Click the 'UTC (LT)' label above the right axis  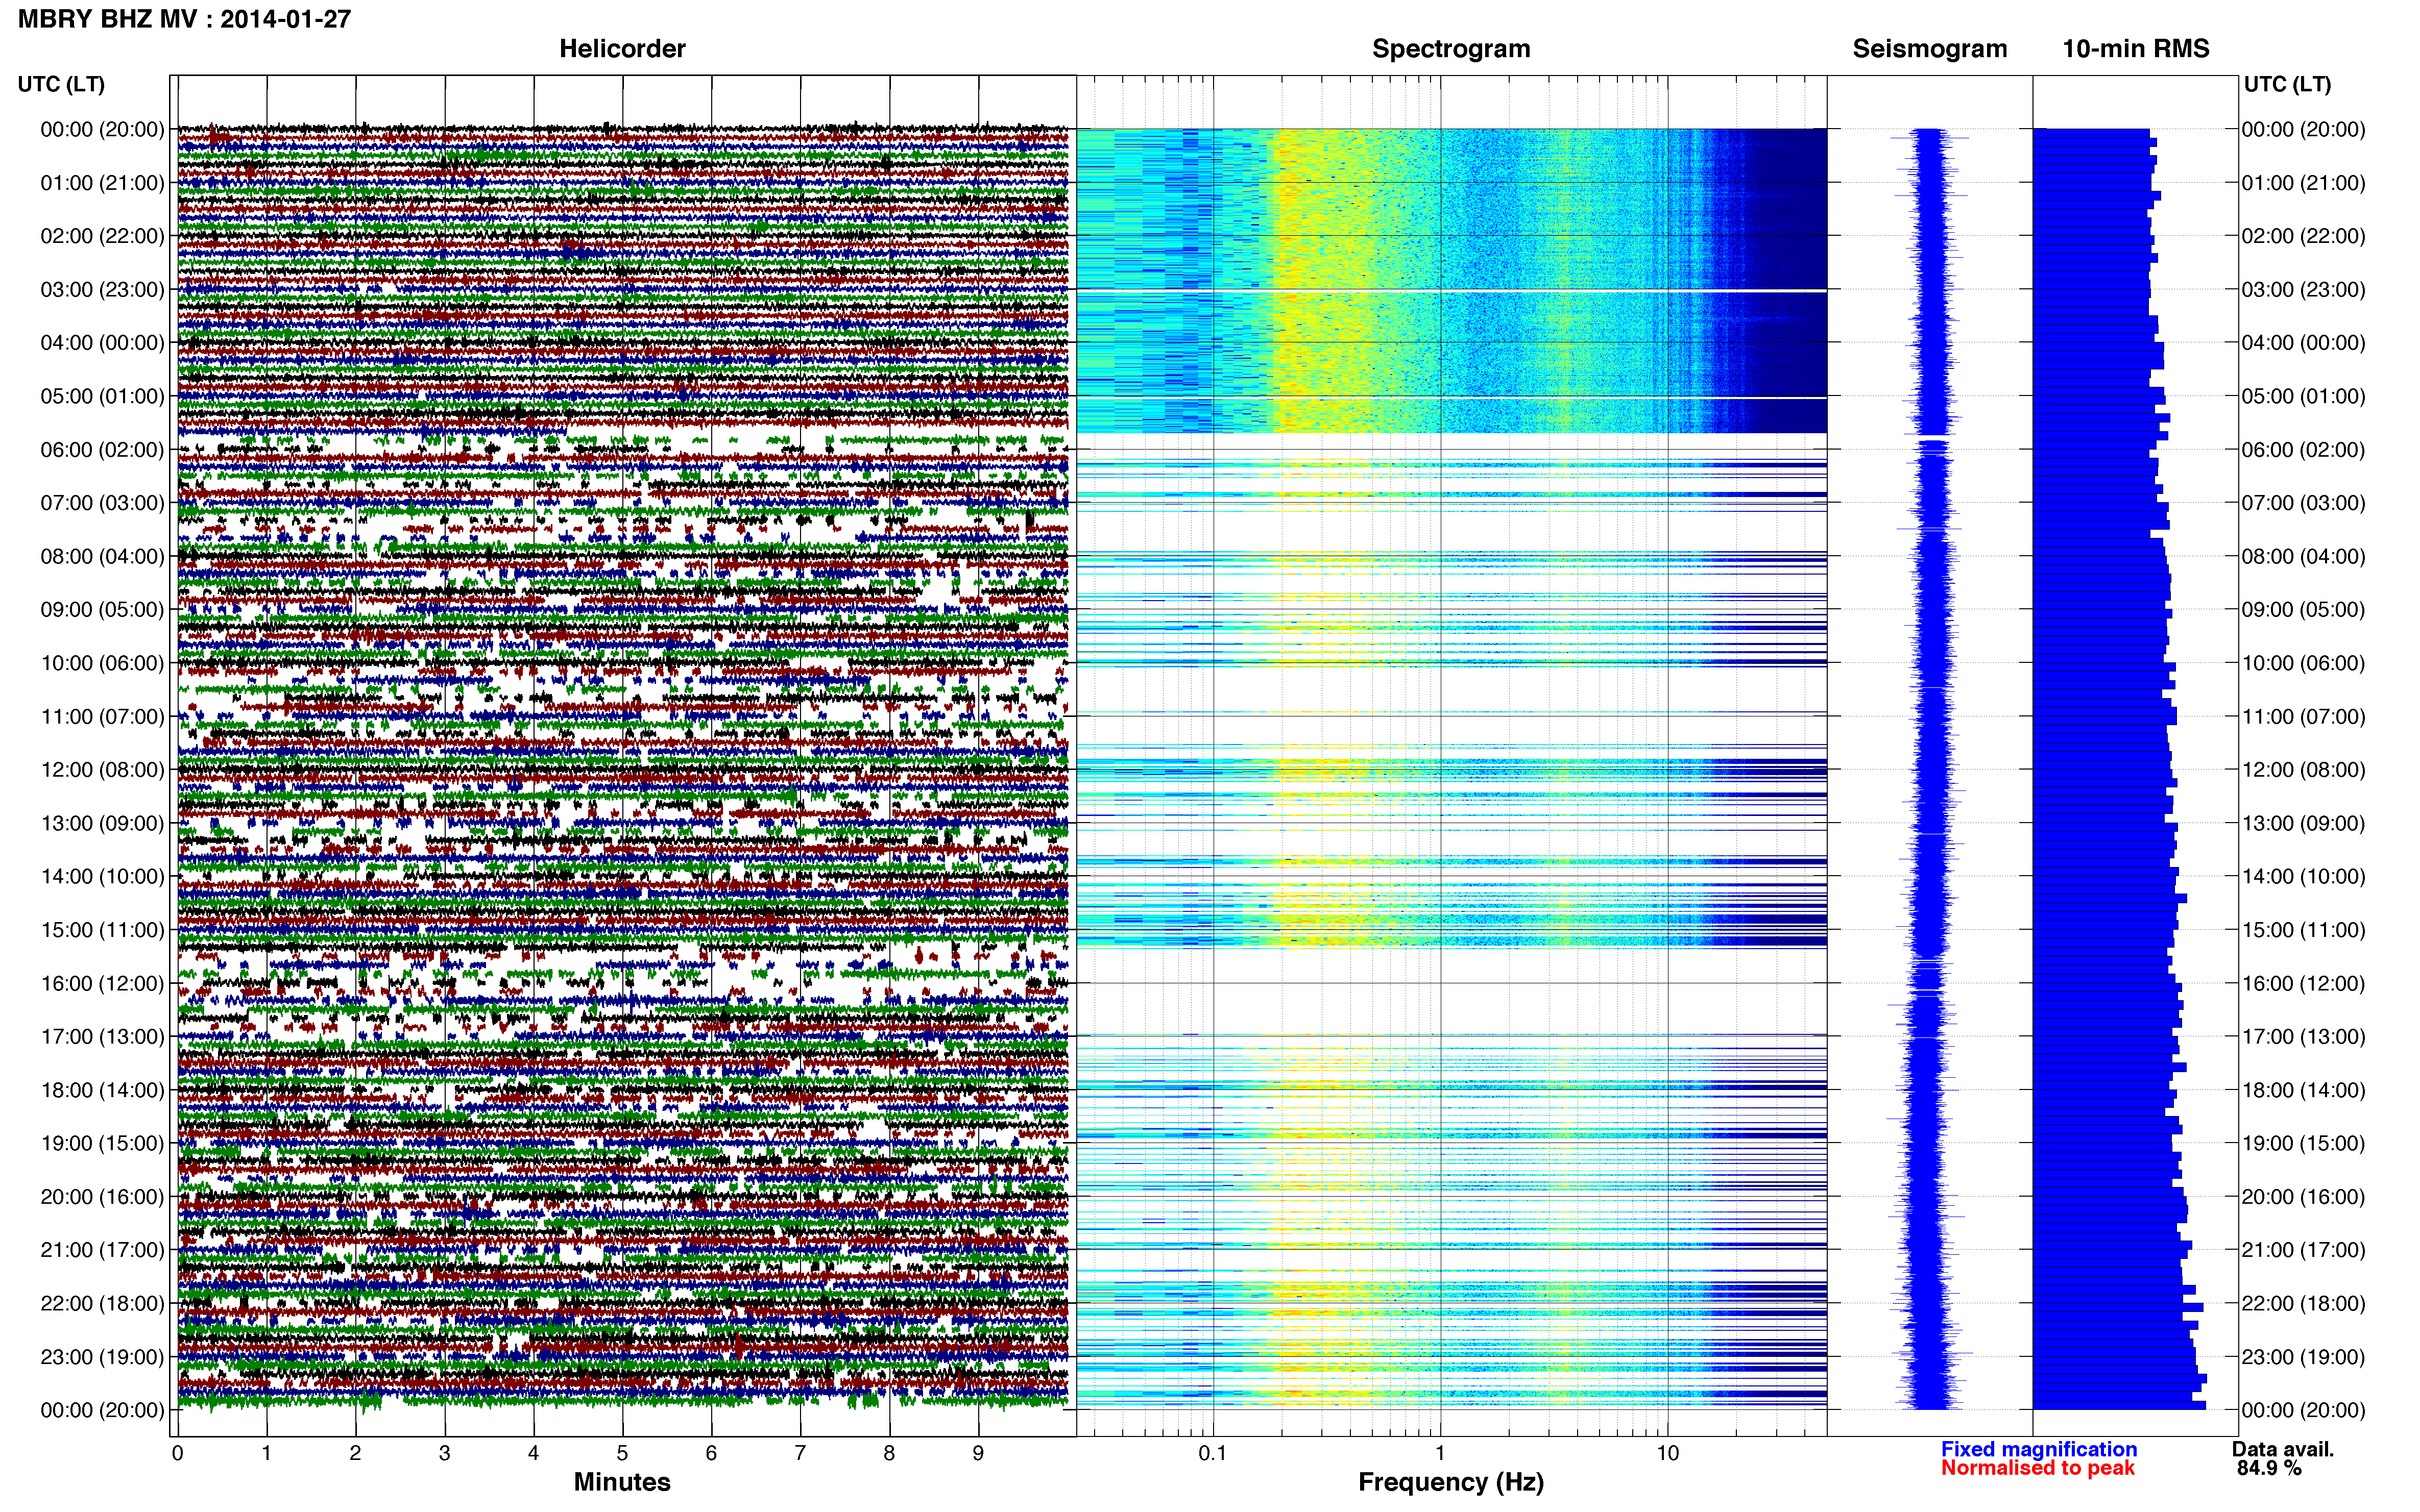pyautogui.click(x=2287, y=84)
